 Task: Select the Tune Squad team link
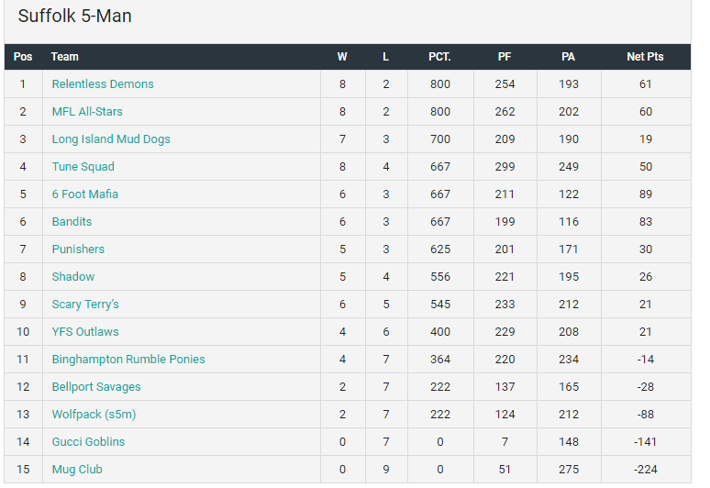[x=84, y=167]
